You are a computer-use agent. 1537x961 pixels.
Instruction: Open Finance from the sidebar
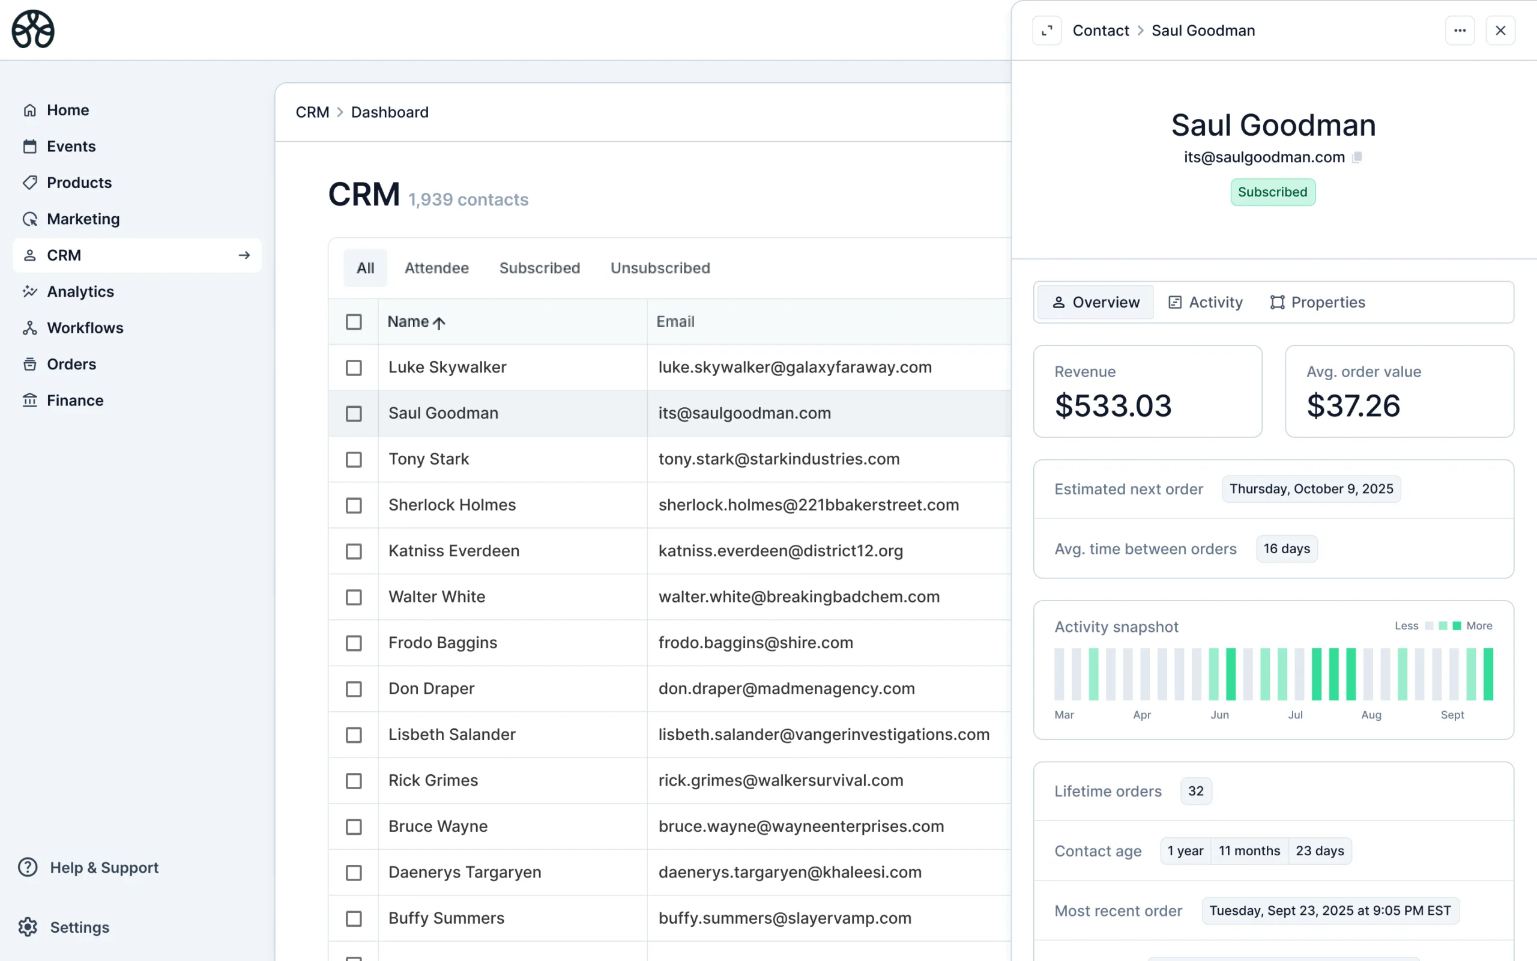pos(75,401)
